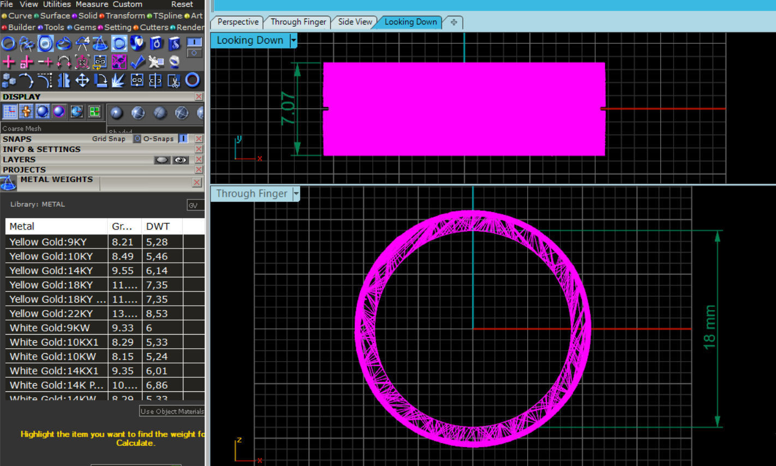
Task: Select the three blue cubes icon
Action: click(8, 81)
